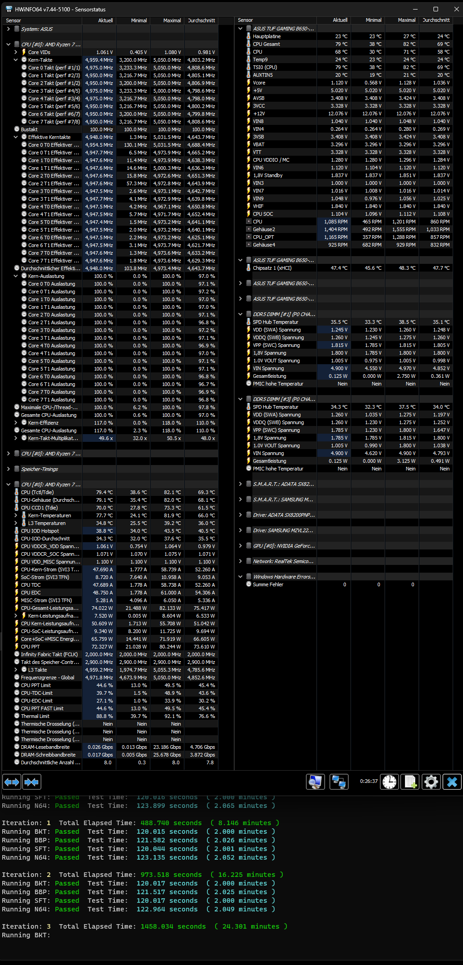Open the remote monitor computer icon
The image size is (463, 965).
coord(315,782)
